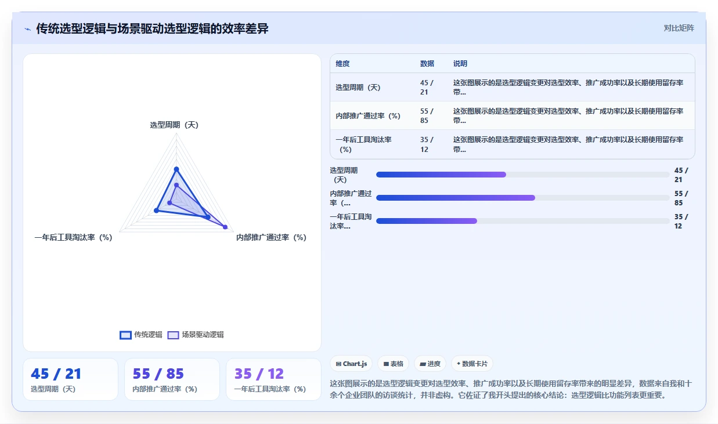Click the radar point at 内部推广通过率 outer vertex
Viewport: 718px width, 424px height.
[225, 227]
